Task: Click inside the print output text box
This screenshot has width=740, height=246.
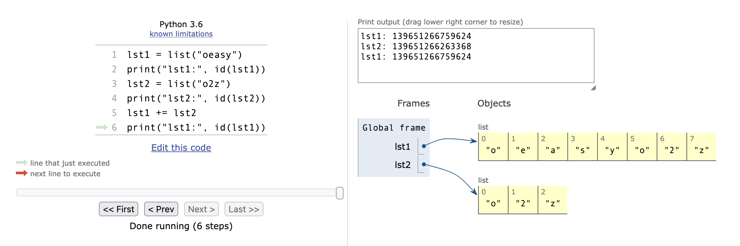Action: click(x=476, y=56)
